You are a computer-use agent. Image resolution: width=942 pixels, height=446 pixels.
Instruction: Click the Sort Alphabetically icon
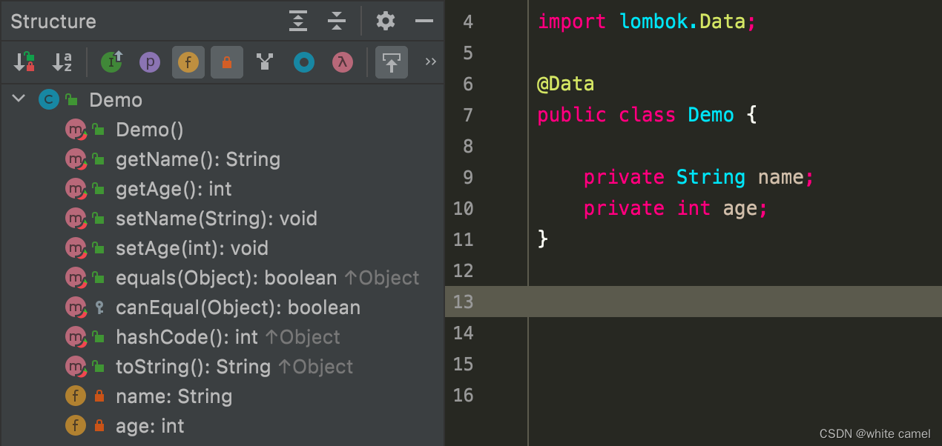62,62
